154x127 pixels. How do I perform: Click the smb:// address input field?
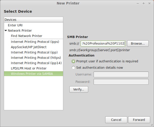pos(103,44)
